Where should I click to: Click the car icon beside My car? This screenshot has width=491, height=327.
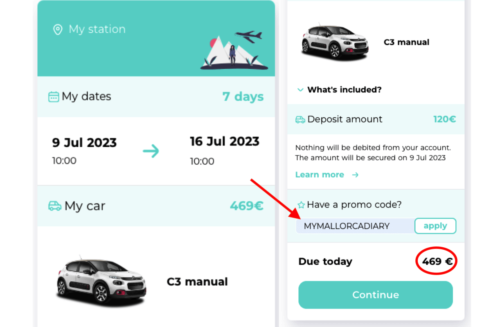[x=54, y=206]
